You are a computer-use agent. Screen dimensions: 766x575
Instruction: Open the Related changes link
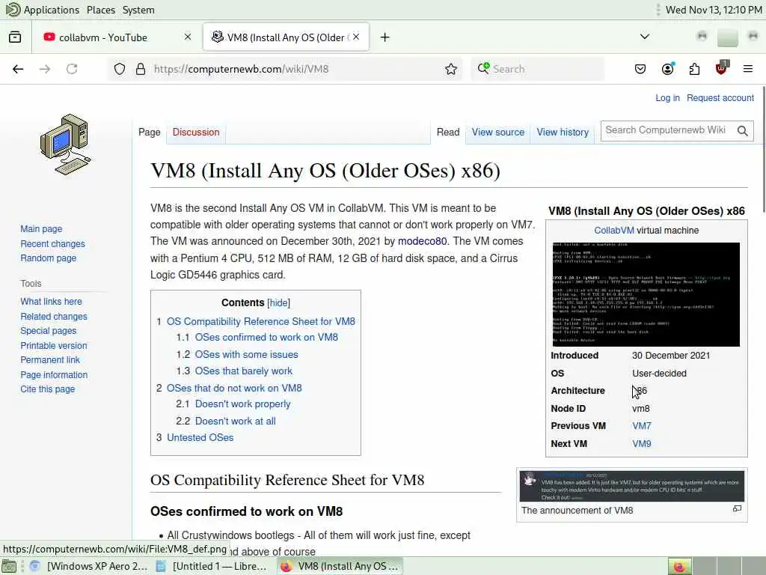54,317
